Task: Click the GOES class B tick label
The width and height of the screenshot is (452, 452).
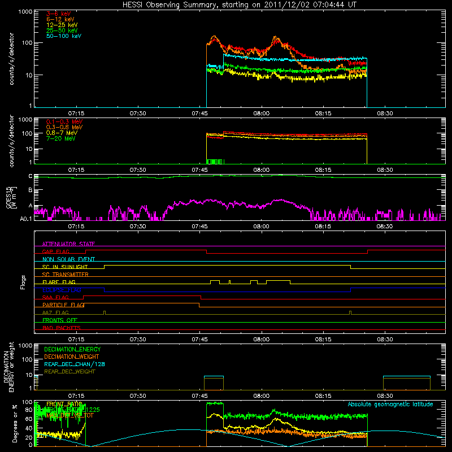Action: 31,190
